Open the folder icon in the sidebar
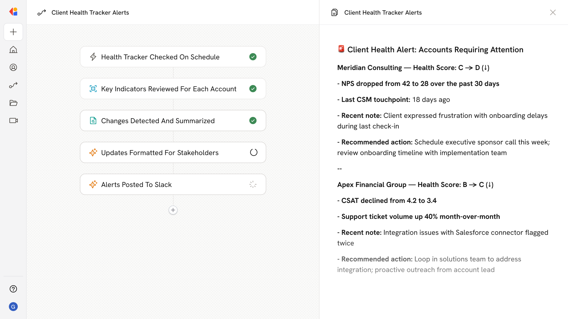Viewport: 568px width, 319px height. pyautogui.click(x=13, y=103)
